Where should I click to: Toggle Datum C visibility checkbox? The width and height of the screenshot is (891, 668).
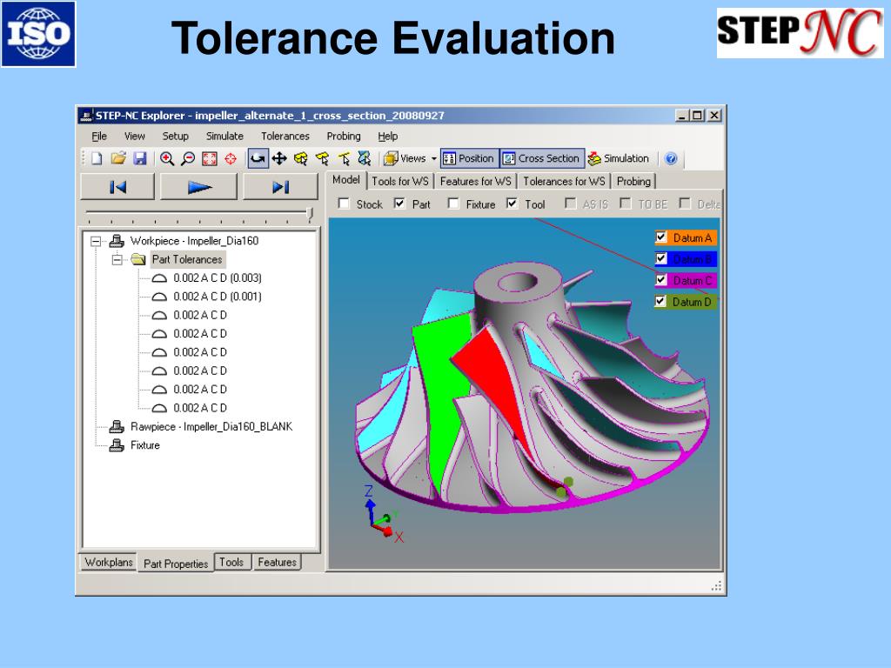[661, 279]
